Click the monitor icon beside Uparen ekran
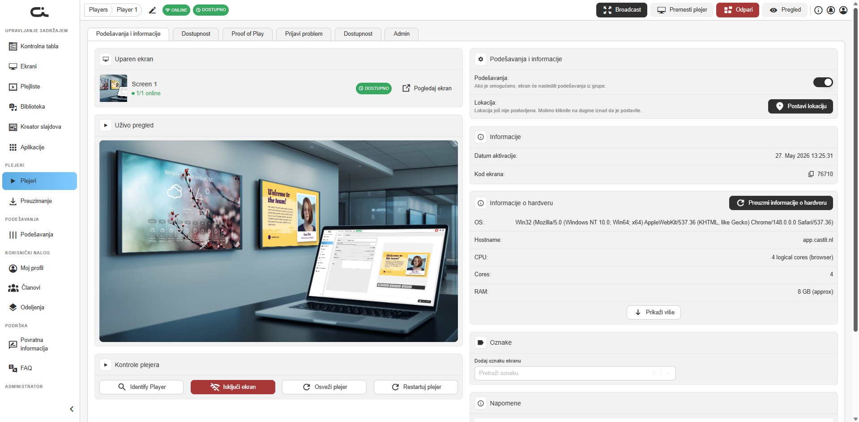 (106, 59)
